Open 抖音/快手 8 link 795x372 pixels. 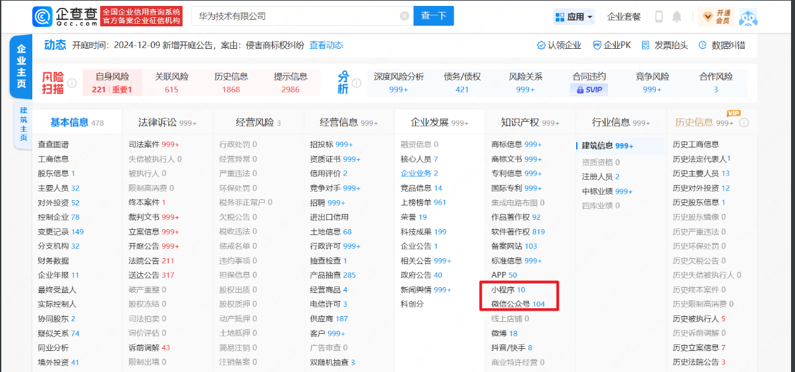pos(512,348)
